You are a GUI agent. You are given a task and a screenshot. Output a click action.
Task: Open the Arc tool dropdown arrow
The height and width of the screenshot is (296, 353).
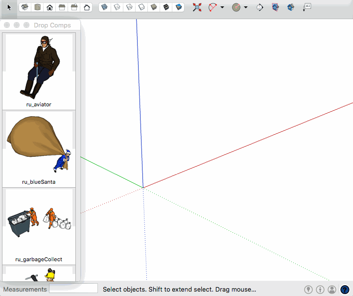(222, 7)
